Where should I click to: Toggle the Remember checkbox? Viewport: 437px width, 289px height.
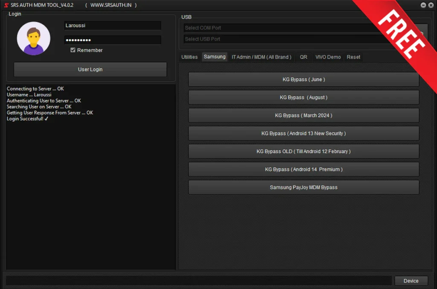[x=73, y=50]
